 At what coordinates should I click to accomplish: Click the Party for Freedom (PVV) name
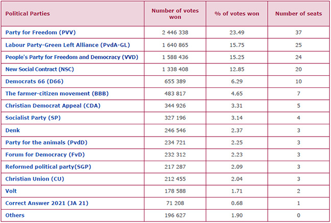pyautogui.click(x=34, y=32)
